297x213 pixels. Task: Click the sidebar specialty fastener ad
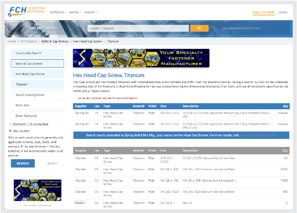pos(37,190)
